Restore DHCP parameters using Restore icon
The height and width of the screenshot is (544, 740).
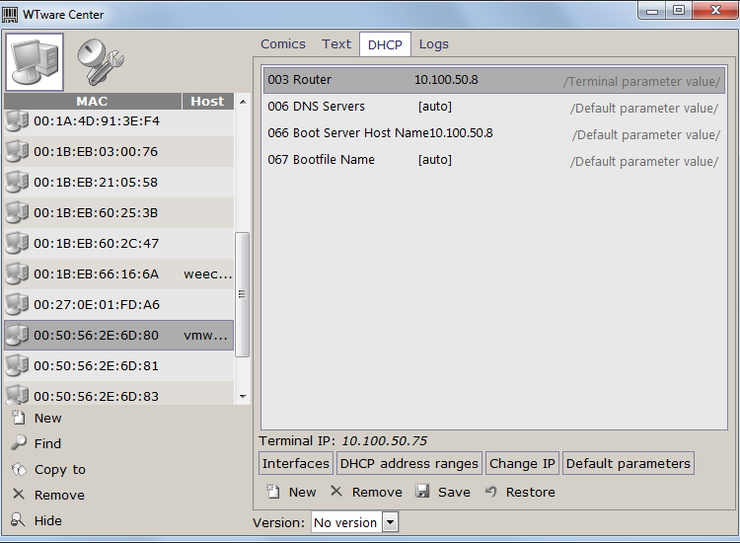click(x=490, y=492)
